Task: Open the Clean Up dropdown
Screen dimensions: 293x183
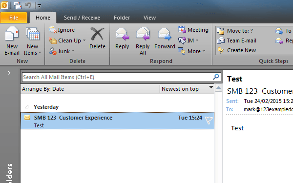Action: tap(67, 41)
